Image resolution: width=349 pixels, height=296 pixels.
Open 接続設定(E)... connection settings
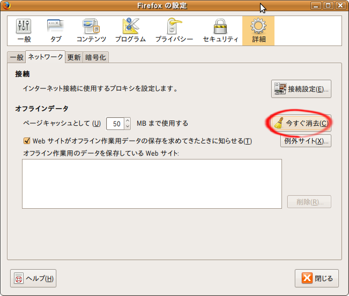point(301,89)
